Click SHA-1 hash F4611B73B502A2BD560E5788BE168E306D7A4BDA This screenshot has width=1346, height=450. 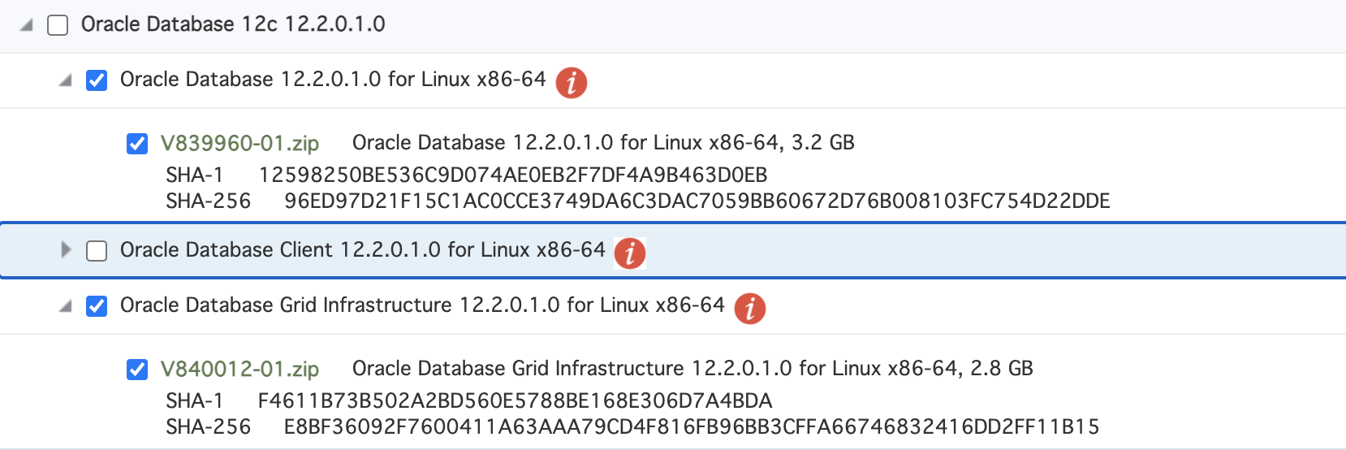pyautogui.click(x=515, y=401)
